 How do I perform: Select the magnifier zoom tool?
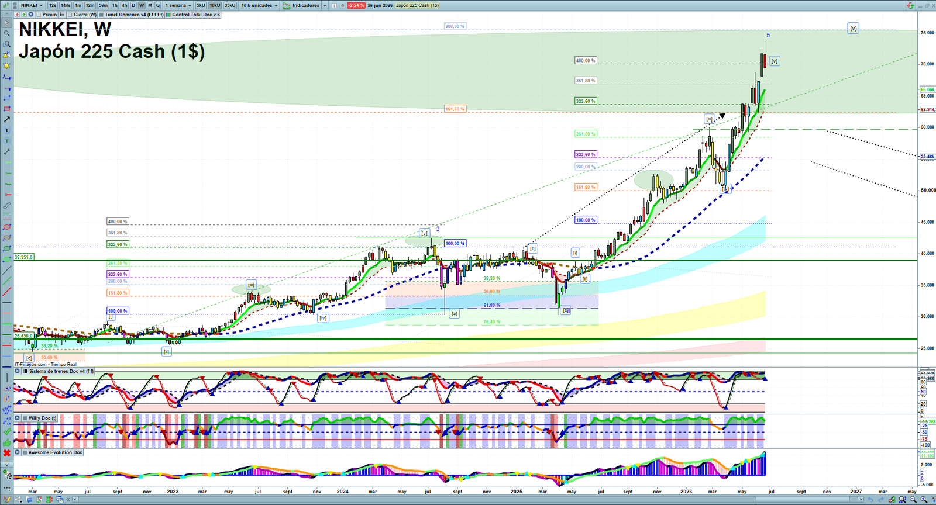point(6,33)
